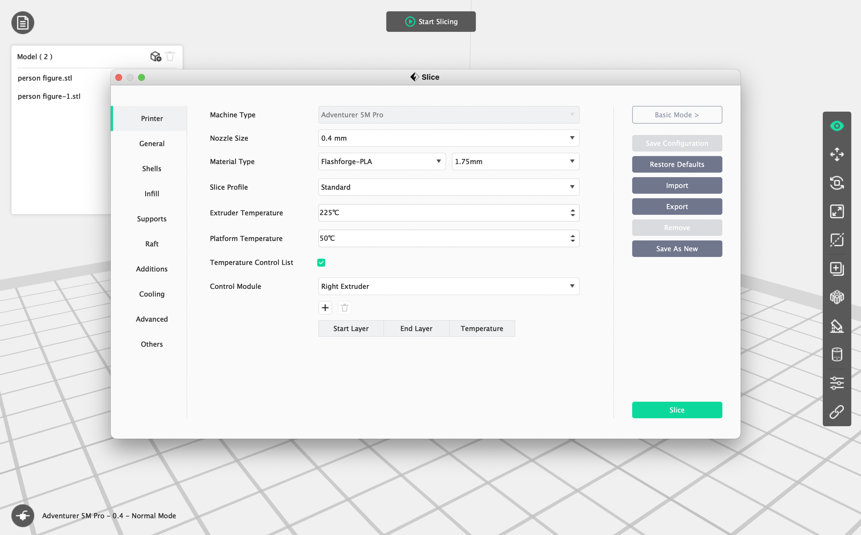The image size is (861, 535).
Task: Click the printer connection icon at bottom left
Action: point(23,516)
